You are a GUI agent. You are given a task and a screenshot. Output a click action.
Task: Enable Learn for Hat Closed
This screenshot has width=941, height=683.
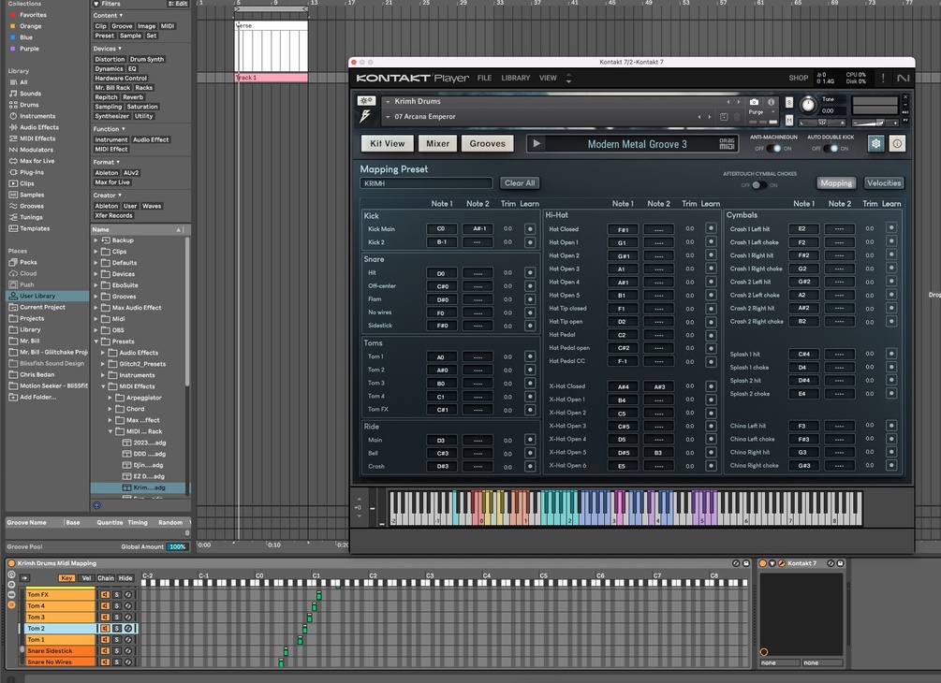coord(712,228)
